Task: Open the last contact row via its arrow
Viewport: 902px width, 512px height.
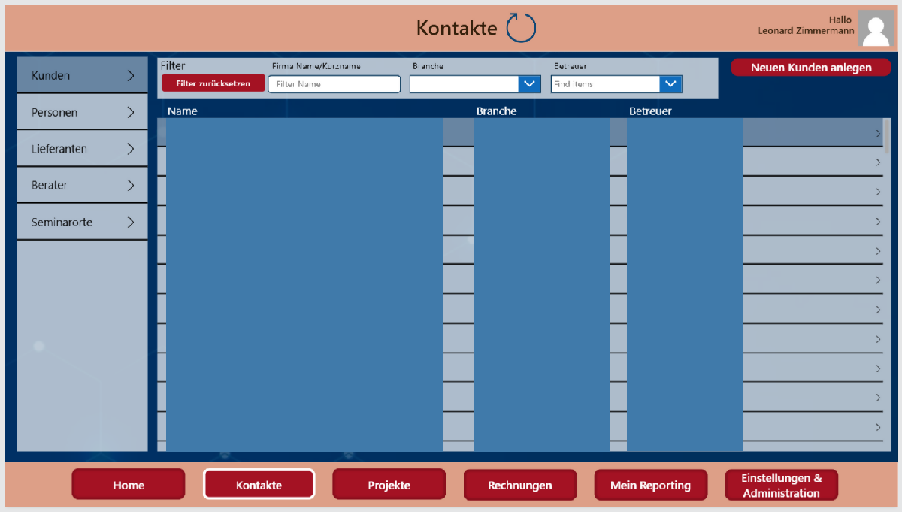Action: tap(876, 427)
